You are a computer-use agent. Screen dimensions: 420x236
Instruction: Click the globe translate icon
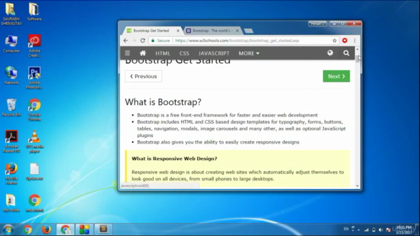point(330,53)
